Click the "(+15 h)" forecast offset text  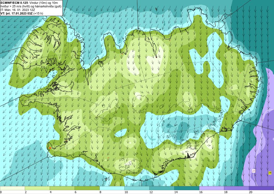(x=38, y=13)
